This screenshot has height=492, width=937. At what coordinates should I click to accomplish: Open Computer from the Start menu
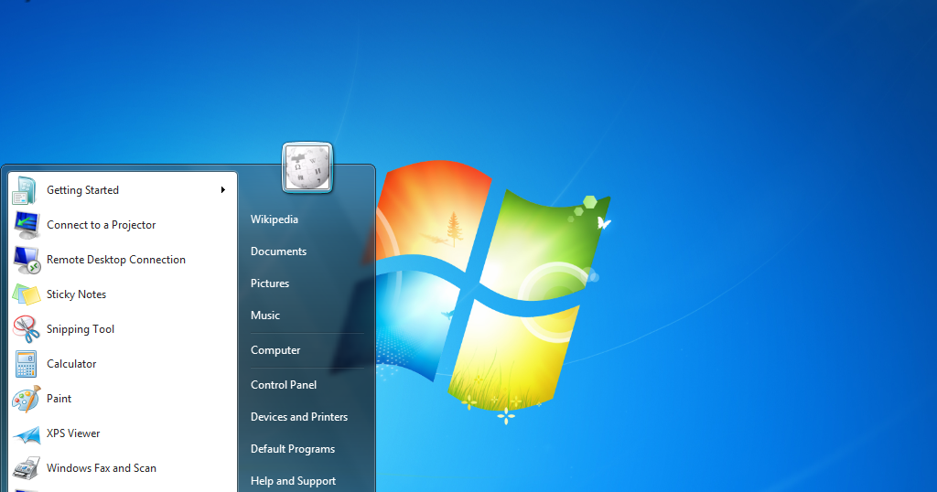click(275, 350)
